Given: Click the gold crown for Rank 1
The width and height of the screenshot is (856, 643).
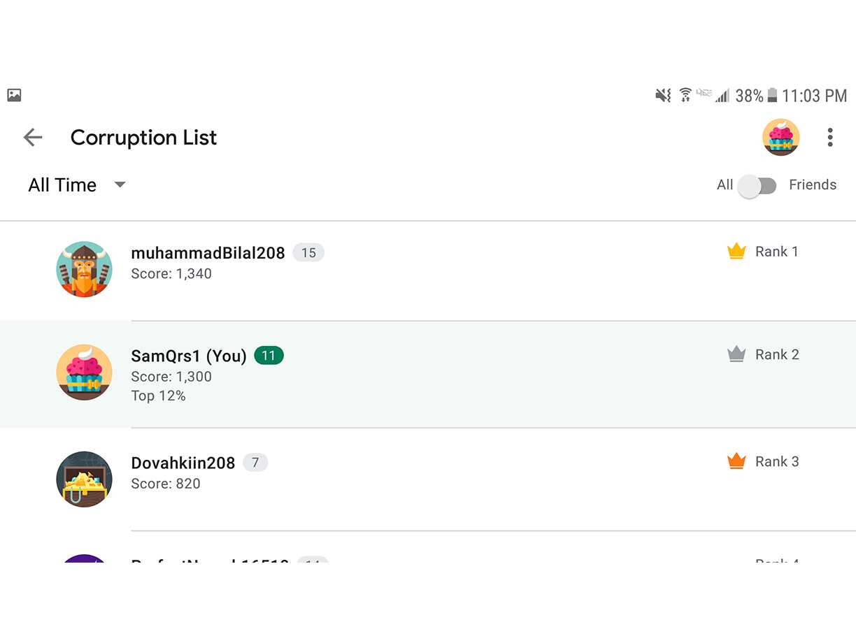Looking at the screenshot, I should click(x=736, y=252).
